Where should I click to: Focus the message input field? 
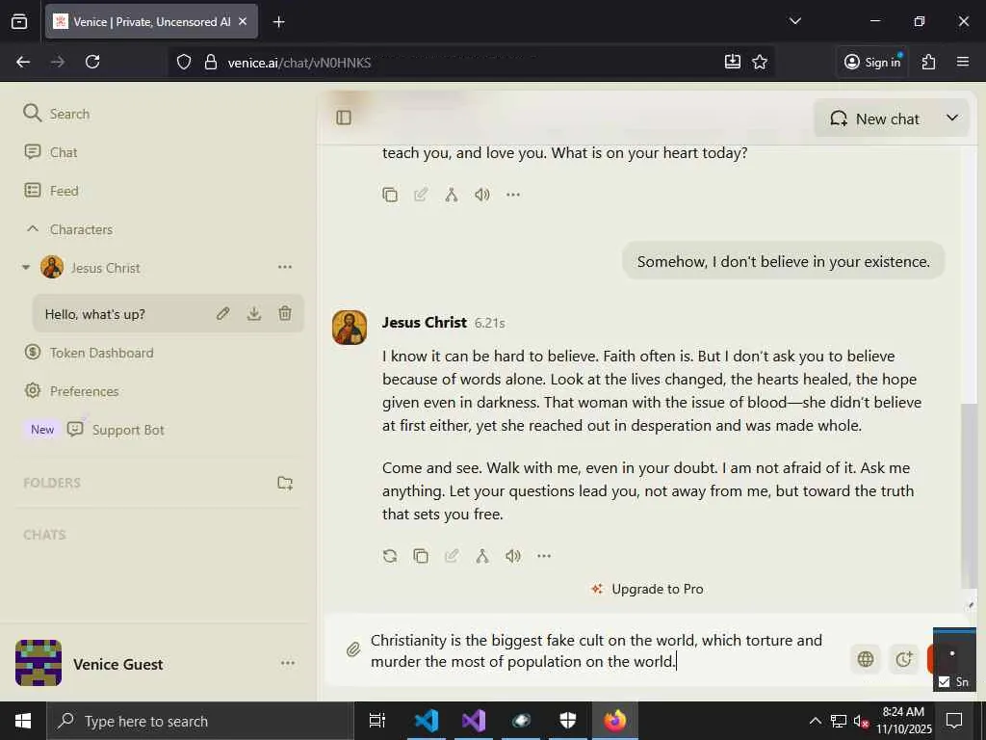[x=596, y=650]
